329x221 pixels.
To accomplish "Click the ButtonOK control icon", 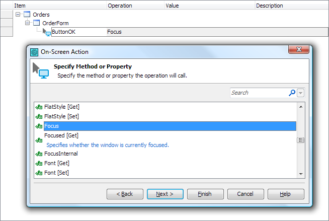I will point(47,32).
